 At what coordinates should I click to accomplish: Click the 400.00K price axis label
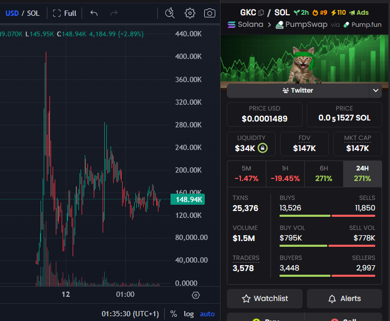[188, 56]
